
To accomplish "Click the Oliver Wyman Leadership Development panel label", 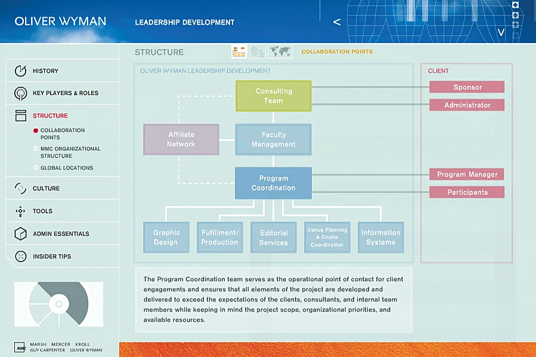I will pyautogui.click(x=205, y=71).
